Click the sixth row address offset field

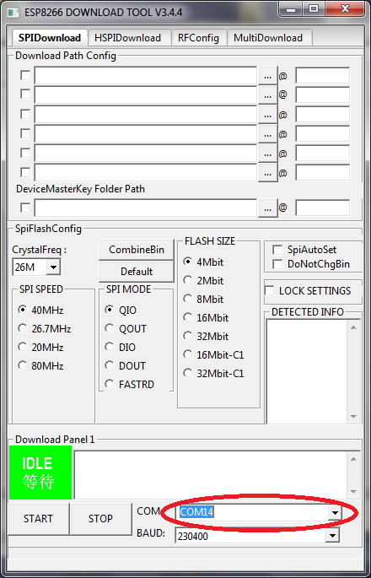322,172
